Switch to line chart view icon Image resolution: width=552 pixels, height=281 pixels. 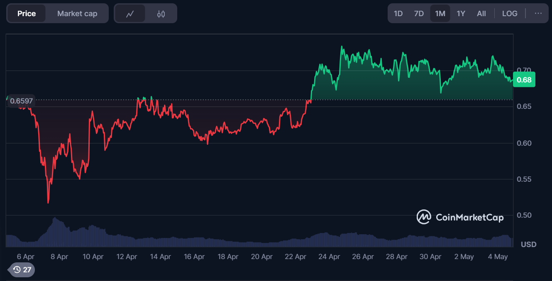pyautogui.click(x=130, y=14)
